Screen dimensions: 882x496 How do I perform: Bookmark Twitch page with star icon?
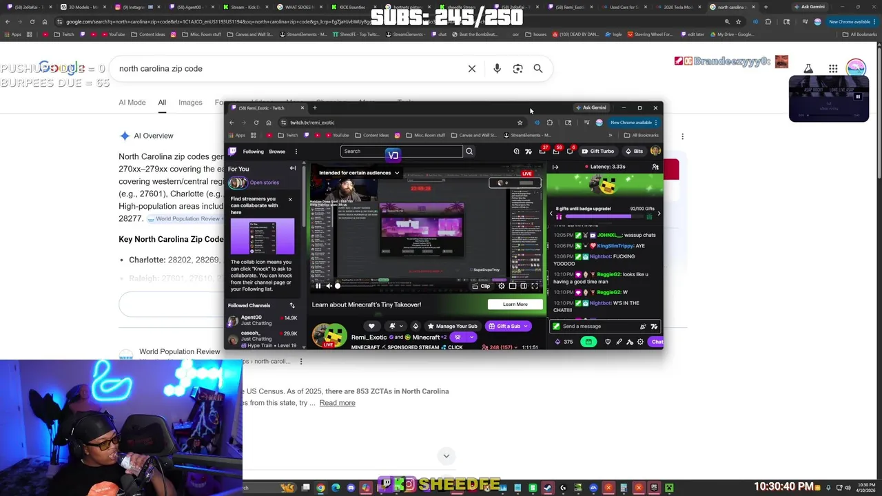coord(520,123)
